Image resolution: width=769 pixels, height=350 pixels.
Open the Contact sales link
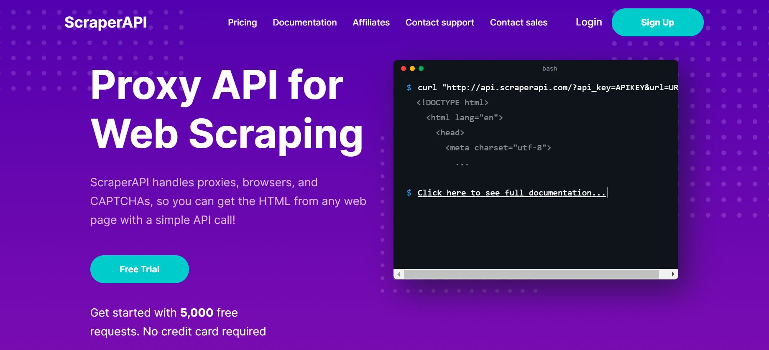click(x=519, y=23)
